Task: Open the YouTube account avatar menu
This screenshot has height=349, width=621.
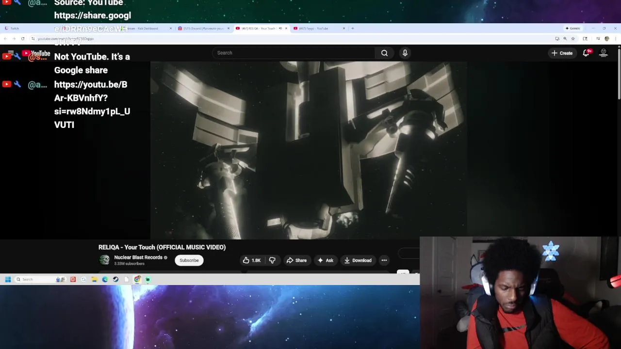Action: pos(604,53)
